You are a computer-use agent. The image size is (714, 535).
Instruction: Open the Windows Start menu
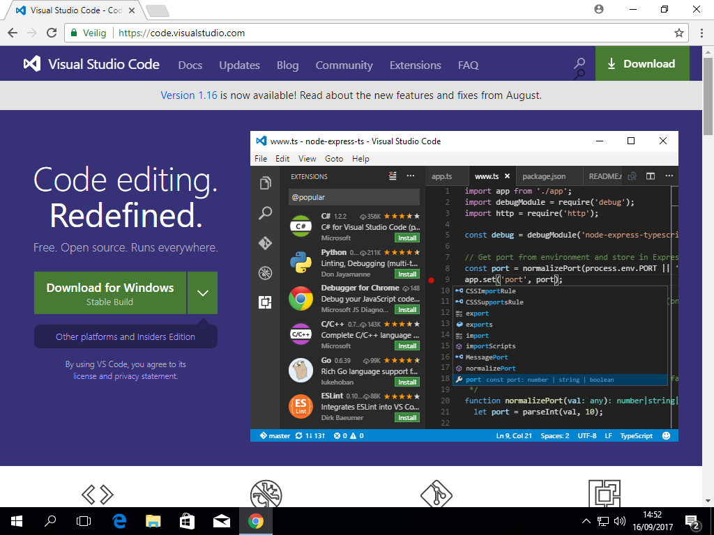pos(17,521)
